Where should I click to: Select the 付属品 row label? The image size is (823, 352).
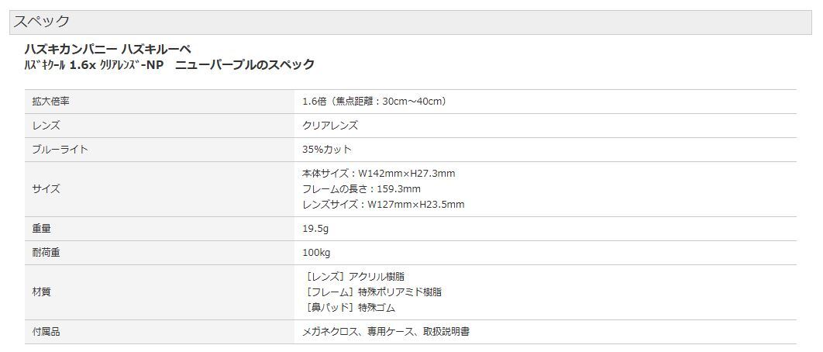[46, 332]
